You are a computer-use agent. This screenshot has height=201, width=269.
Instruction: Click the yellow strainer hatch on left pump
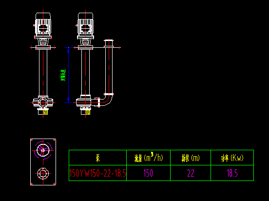(x=45, y=112)
